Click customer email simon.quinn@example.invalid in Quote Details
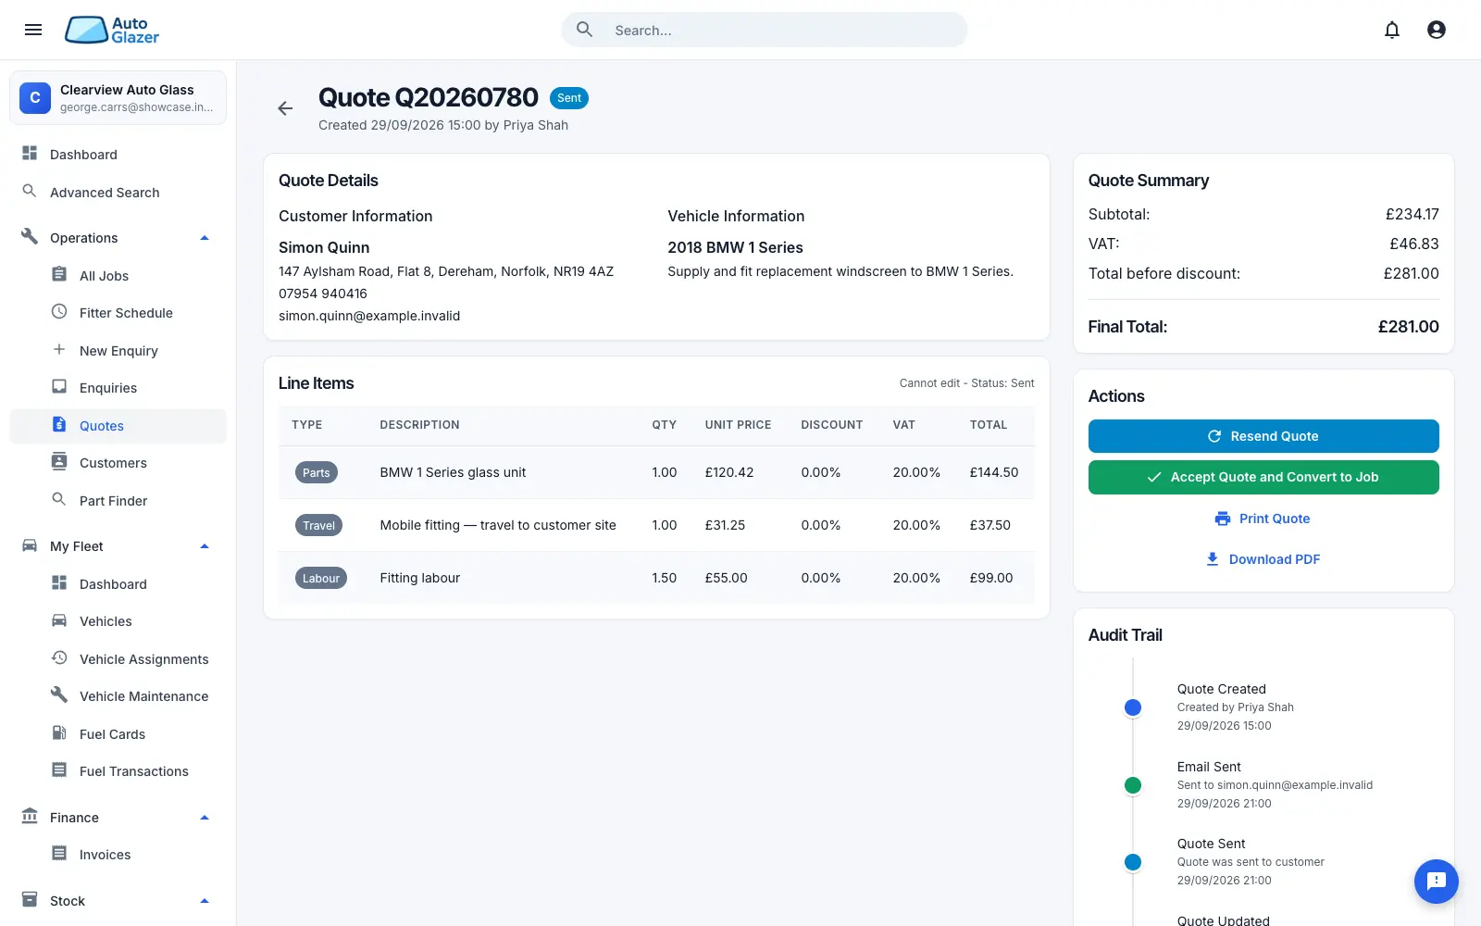This screenshot has height=926, width=1481. tap(369, 316)
